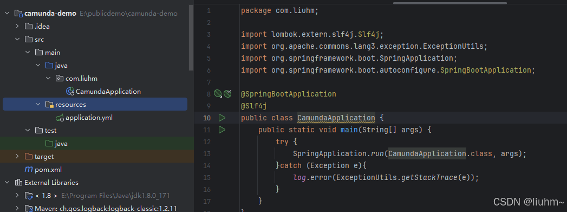Select the src folder name

(x=40, y=40)
